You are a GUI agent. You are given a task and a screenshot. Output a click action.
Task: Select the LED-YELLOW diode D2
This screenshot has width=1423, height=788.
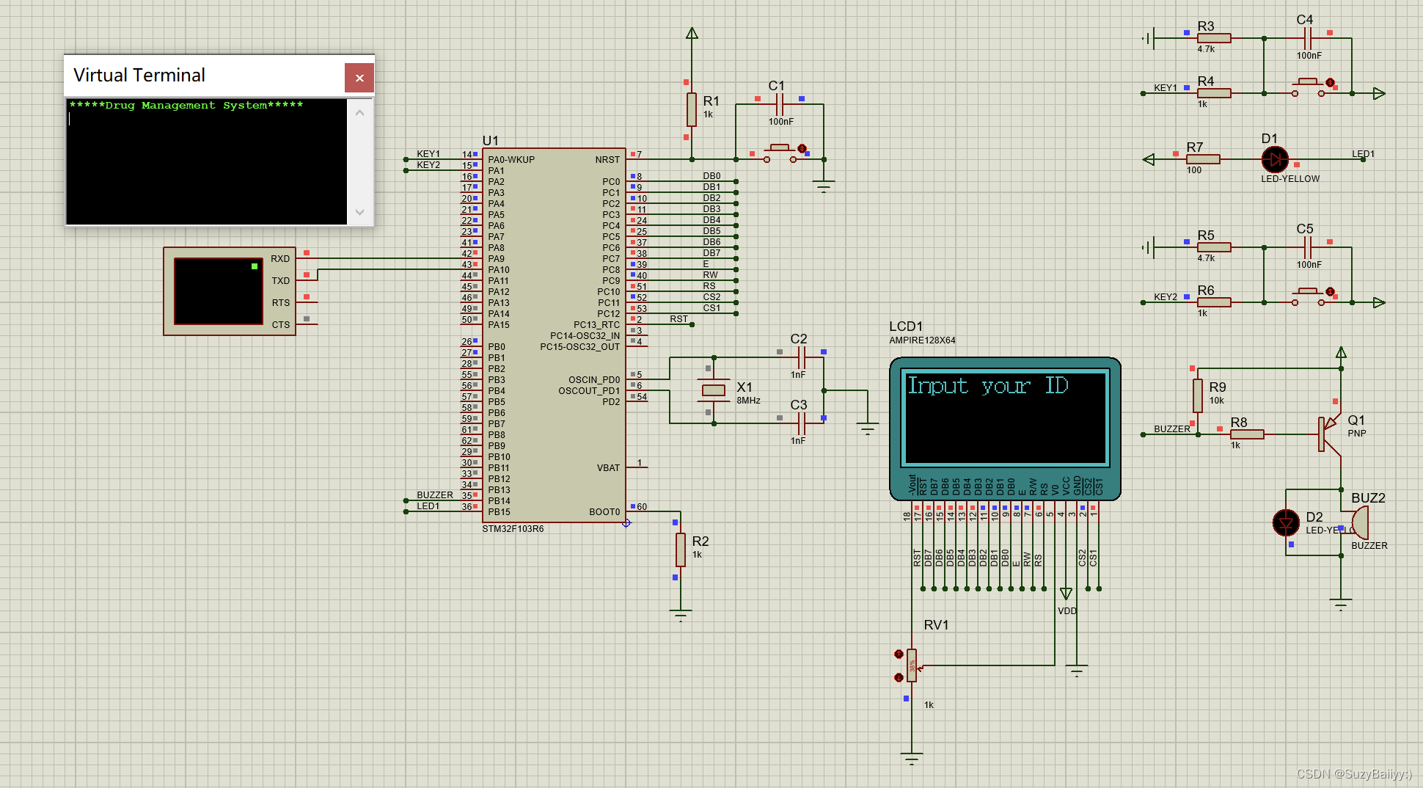tap(1286, 523)
